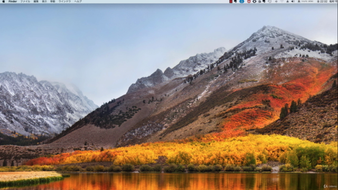Image resolution: width=338 pixels, height=190 pixels.
Task: Click the eject-shaped menu bar icon
Action: pos(287,1)
